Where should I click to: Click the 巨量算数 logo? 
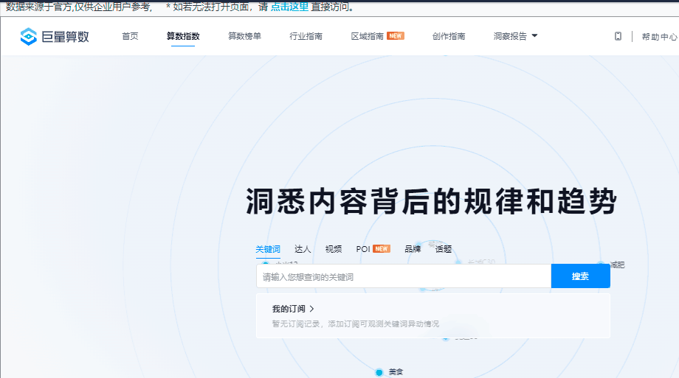point(55,36)
